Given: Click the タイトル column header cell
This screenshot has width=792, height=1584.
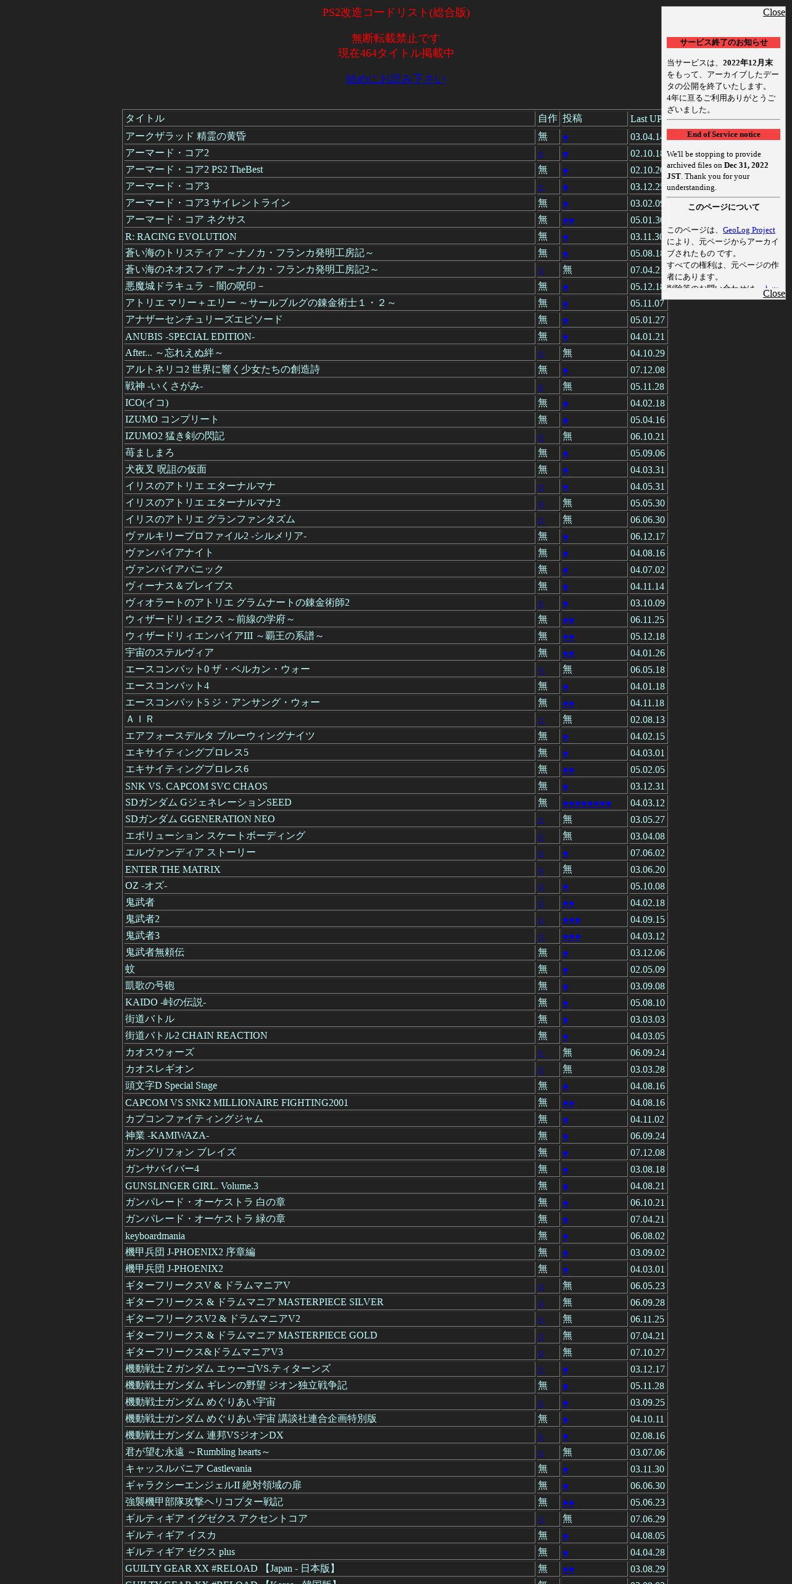Looking at the screenshot, I should coord(329,118).
